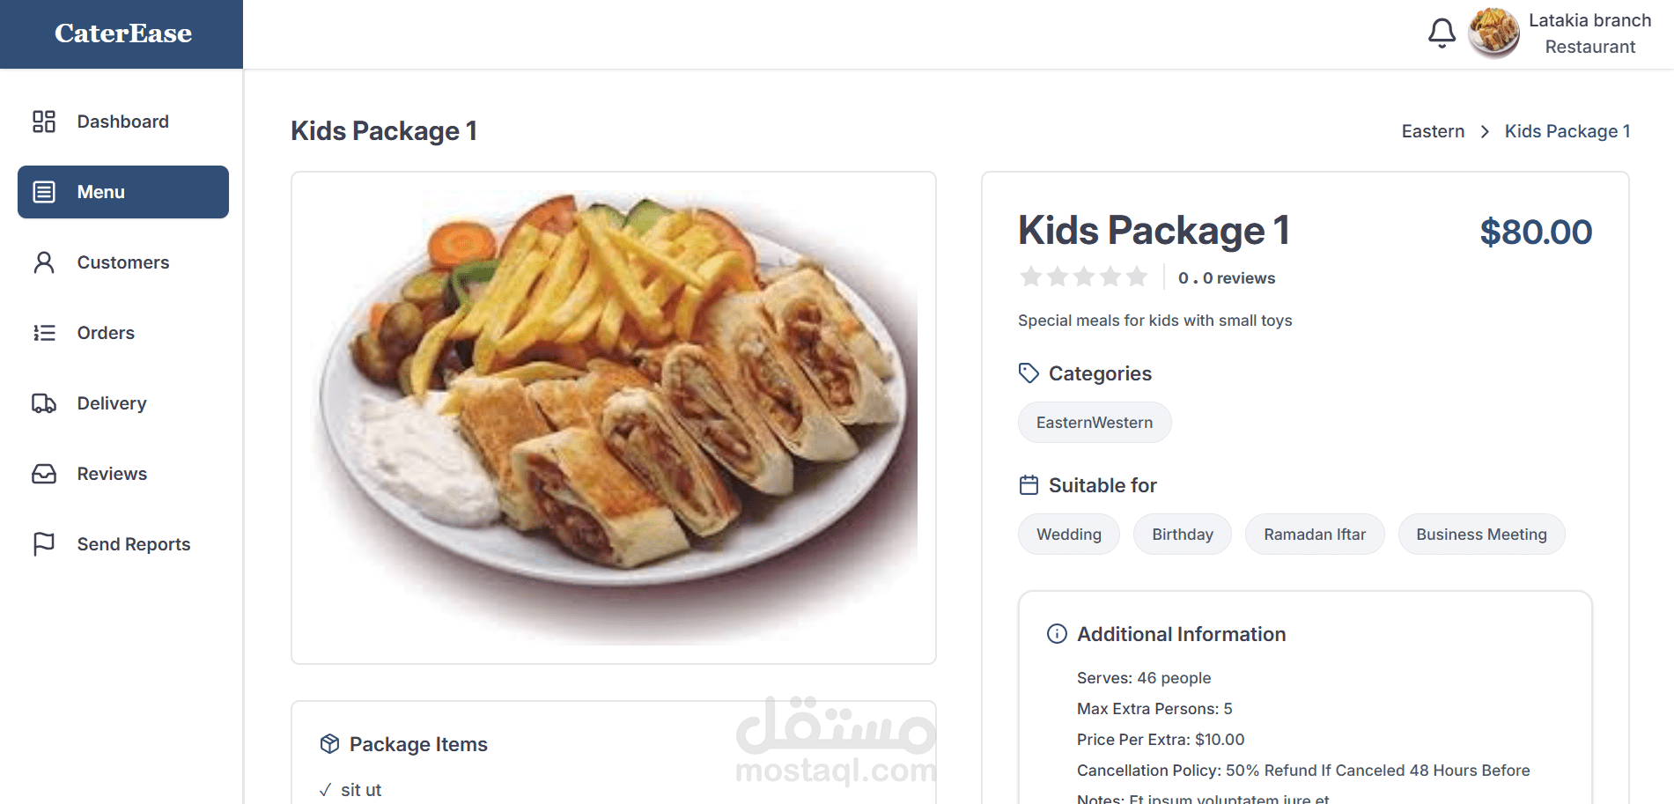Go to the Customers section
This screenshot has width=1674, height=804.
pos(122,262)
